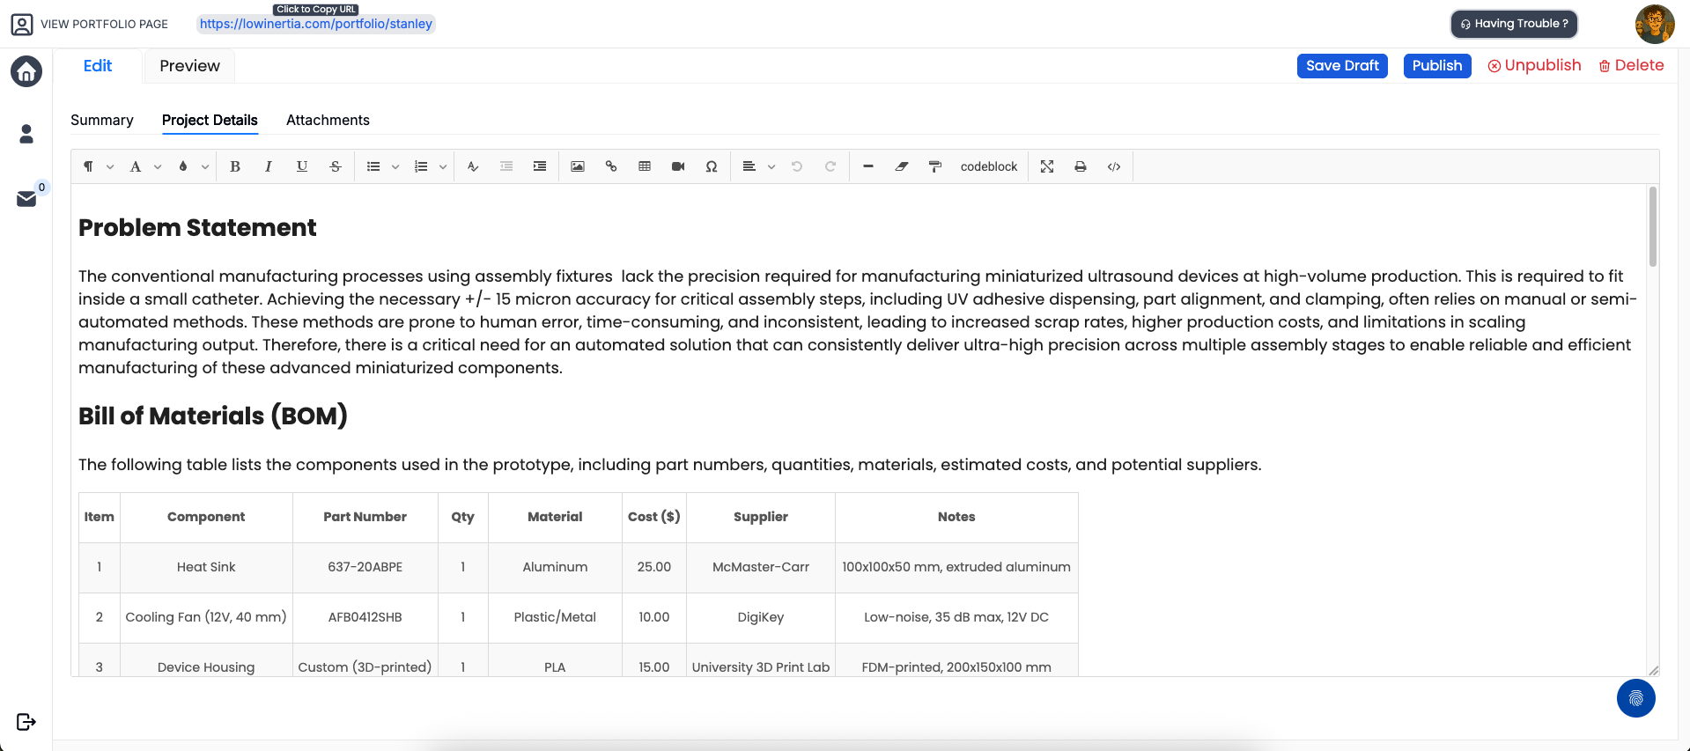This screenshot has height=751, width=1690.
Task: Toggle italic text formatting
Action: pyautogui.click(x=269, y=166)
